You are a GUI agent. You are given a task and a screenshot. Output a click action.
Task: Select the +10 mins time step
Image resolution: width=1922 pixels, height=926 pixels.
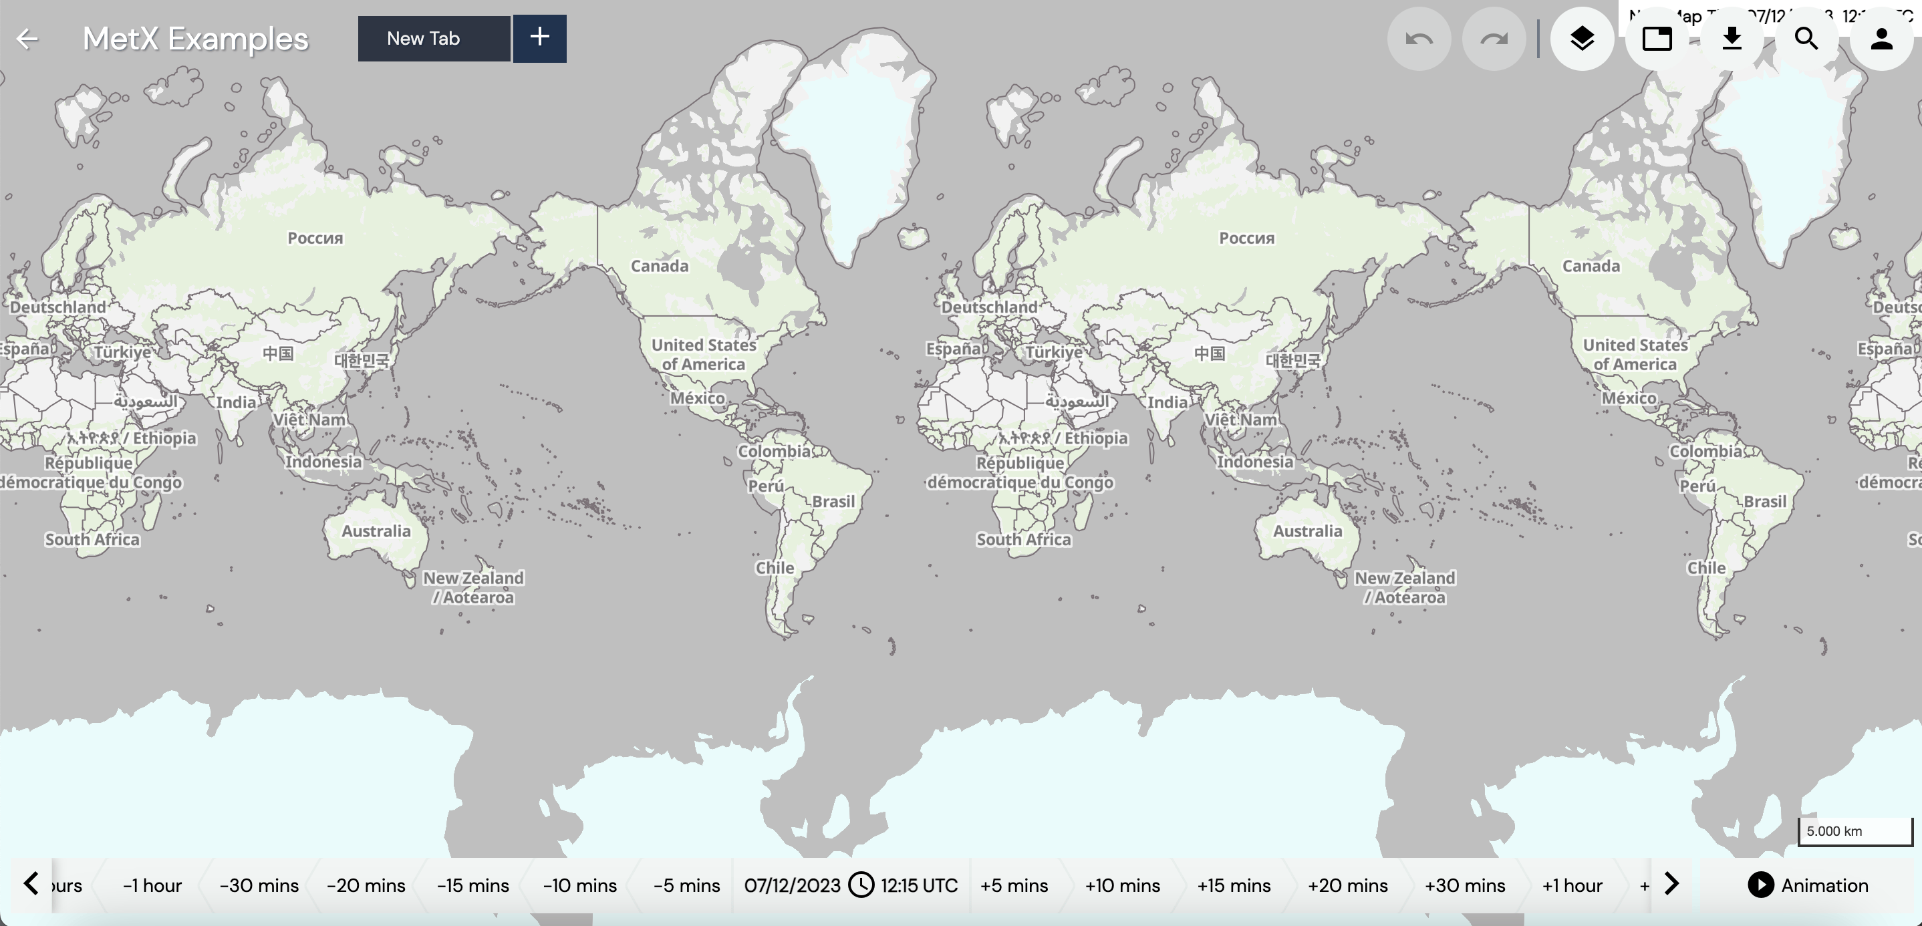[1121, 885]
